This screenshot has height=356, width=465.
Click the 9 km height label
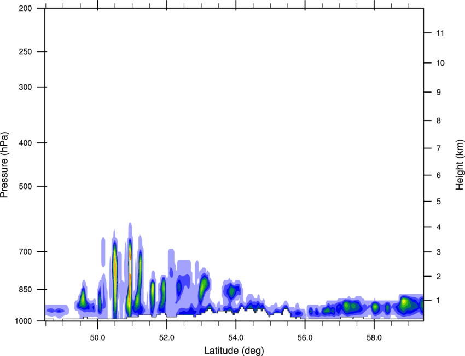439,93
